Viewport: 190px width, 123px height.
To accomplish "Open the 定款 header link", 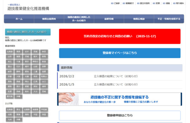I will pos(156,3).
